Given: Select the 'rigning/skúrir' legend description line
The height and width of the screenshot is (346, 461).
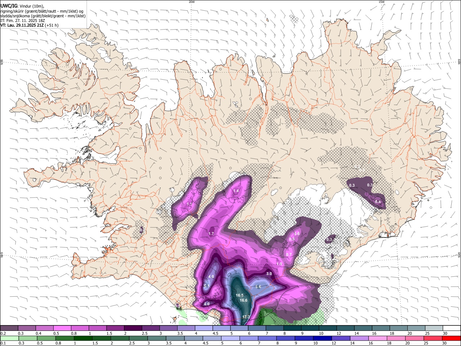Looking at the screenshot, I should pyautogui.click(x=42, y=11).
